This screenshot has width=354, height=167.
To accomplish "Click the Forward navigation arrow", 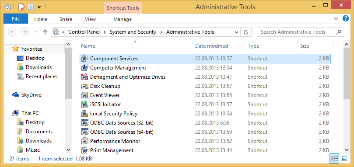I will (25, 32).
